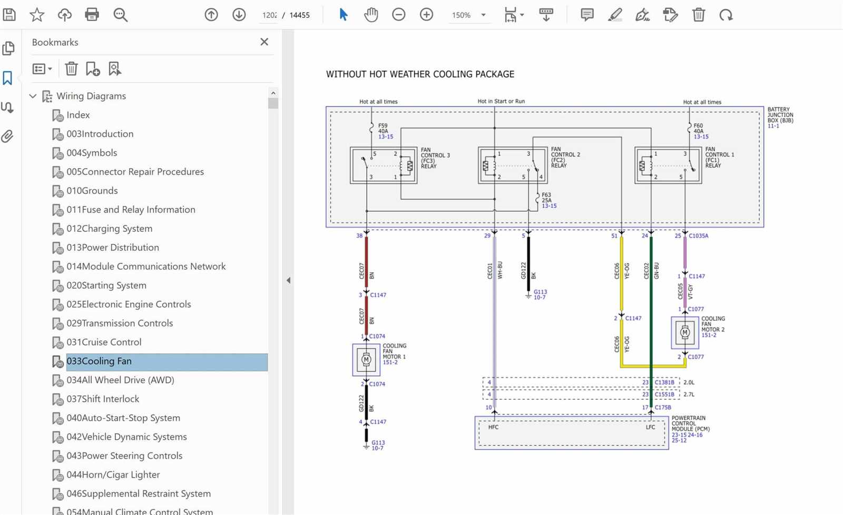Click the 11-1 Battery Junction Box link

click(773, 126)
